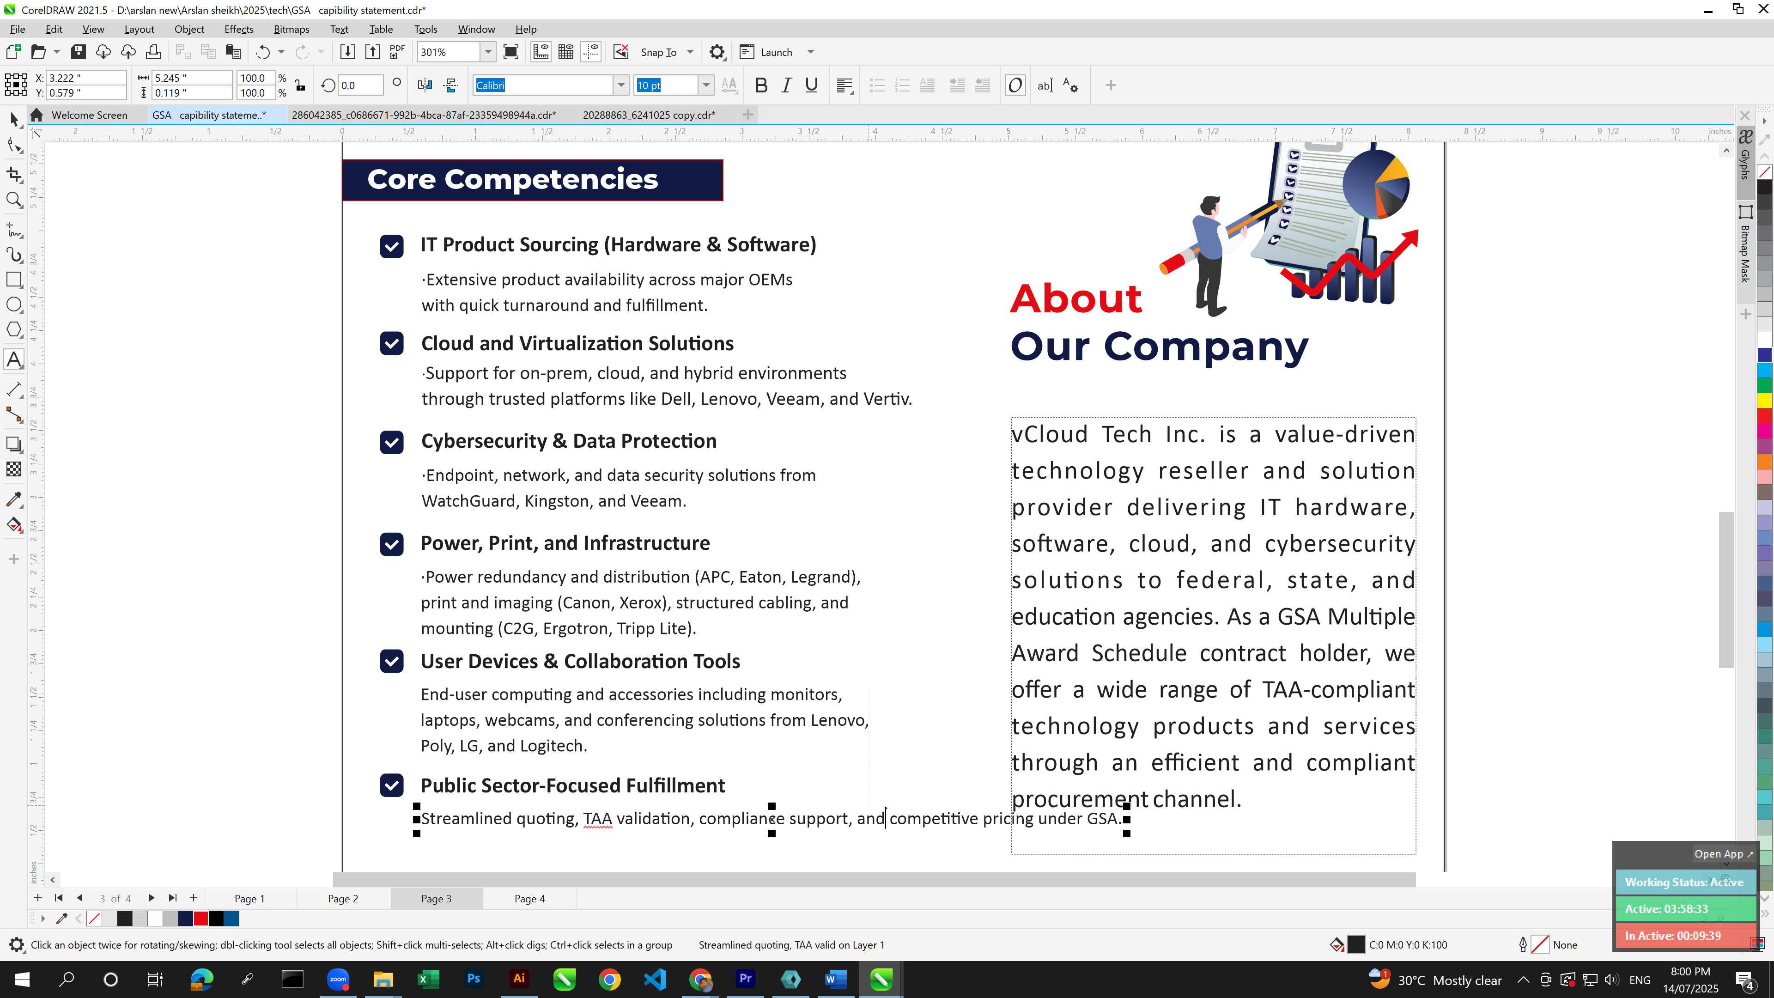
Task: Select the Ellipse tool
Action: tap(14, 305)
